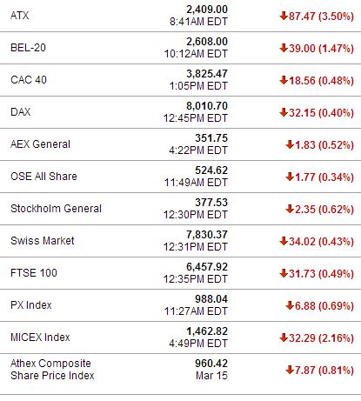
Task: Open the DAX index entry
Action: coord(20,112)
